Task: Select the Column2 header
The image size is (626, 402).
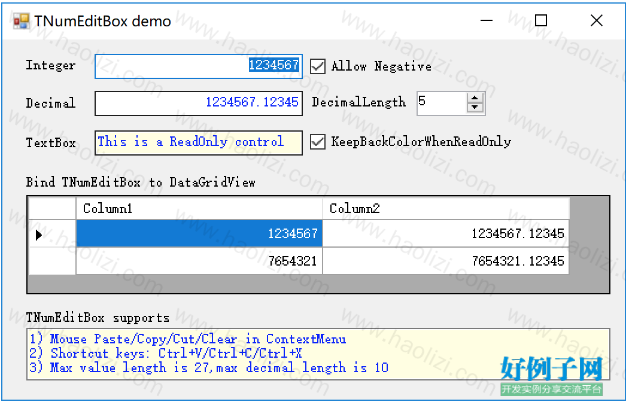Action: tap(445, 208)
